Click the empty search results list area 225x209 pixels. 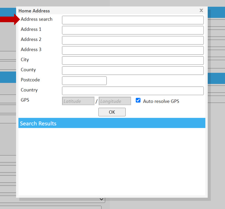pos(112,161)
